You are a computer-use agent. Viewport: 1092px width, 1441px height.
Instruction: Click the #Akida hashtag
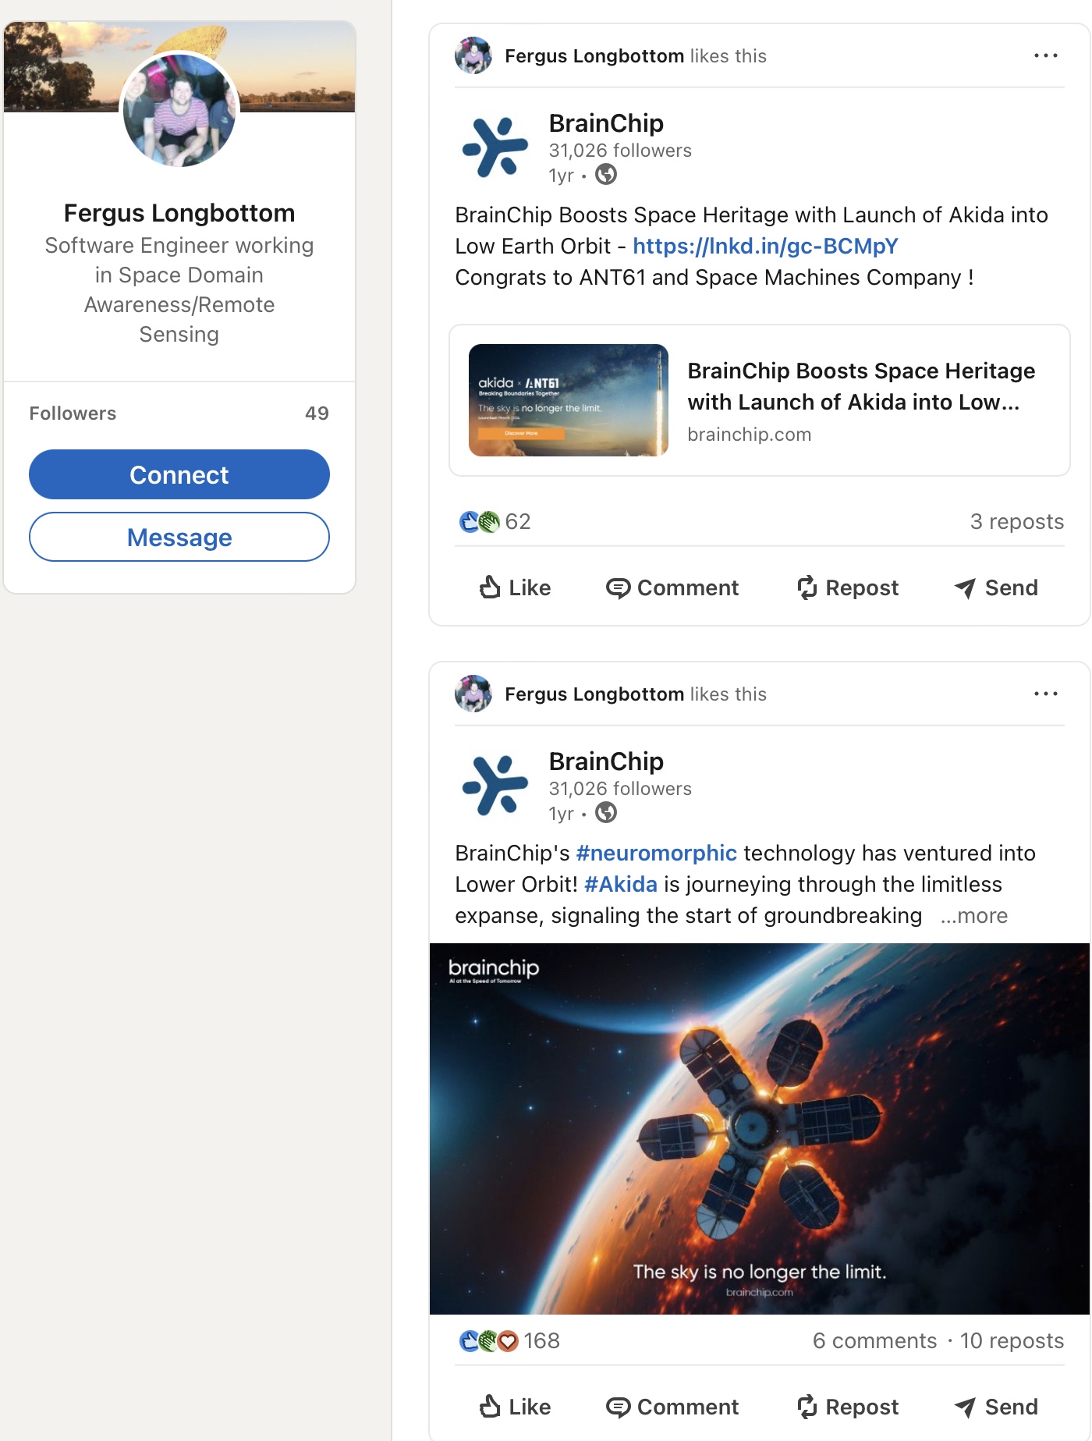click(x=620, y=884)
